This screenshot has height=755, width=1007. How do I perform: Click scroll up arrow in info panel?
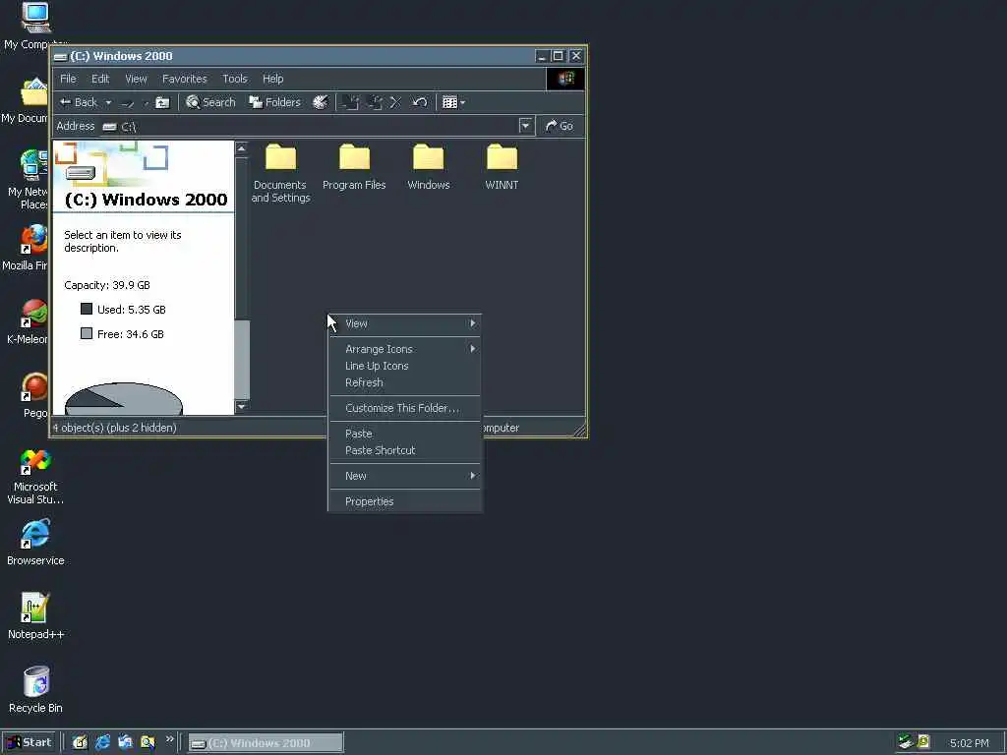pyautogui.click(x=242, y=149)
